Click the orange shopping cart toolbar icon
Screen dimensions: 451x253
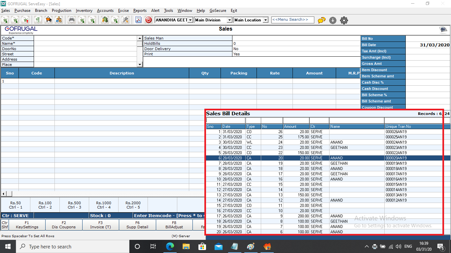tap(49, 20)
